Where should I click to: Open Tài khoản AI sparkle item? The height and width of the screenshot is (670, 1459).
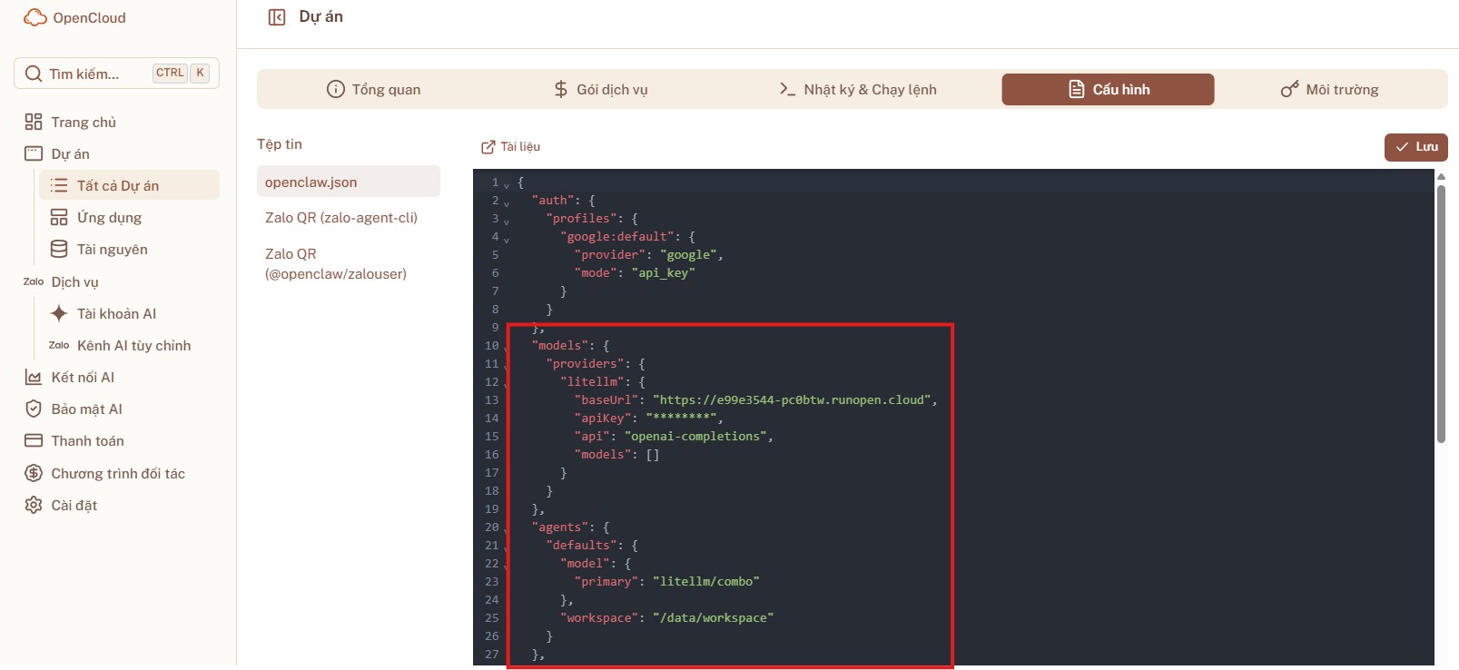pos(116,313)
